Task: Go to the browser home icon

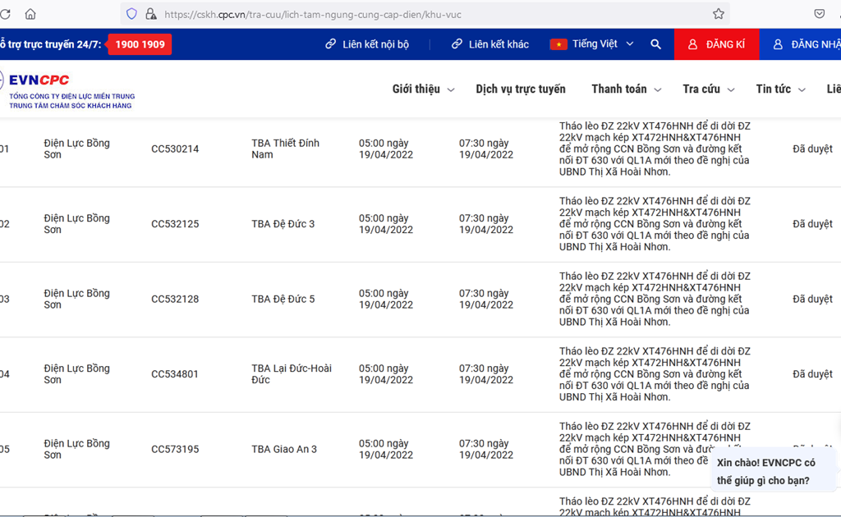Action: (x=30, y=15)
